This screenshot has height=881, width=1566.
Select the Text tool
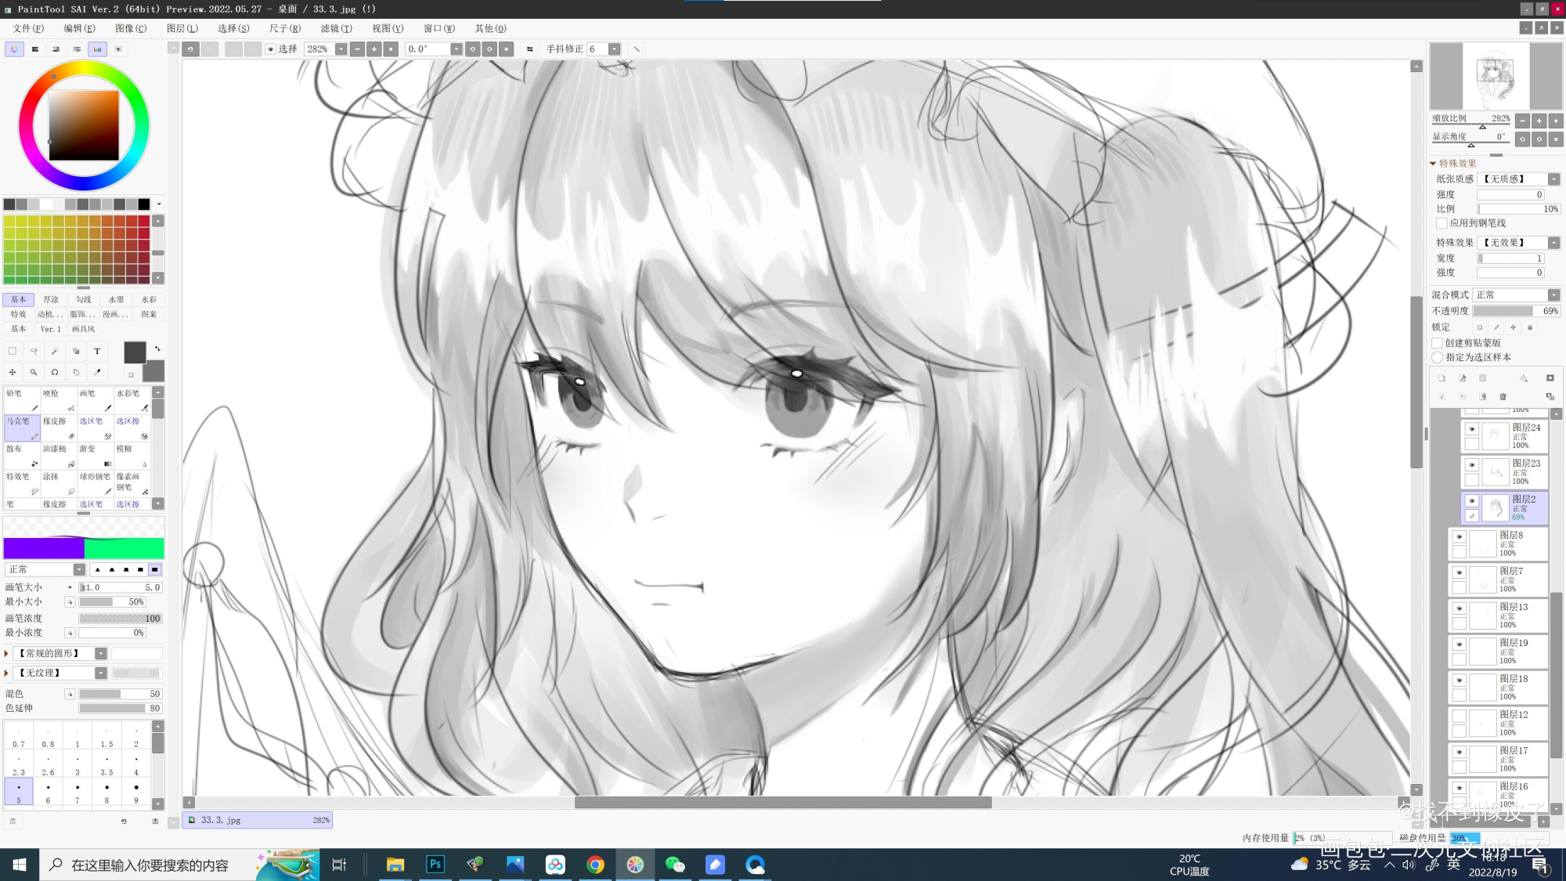[97, 351]
